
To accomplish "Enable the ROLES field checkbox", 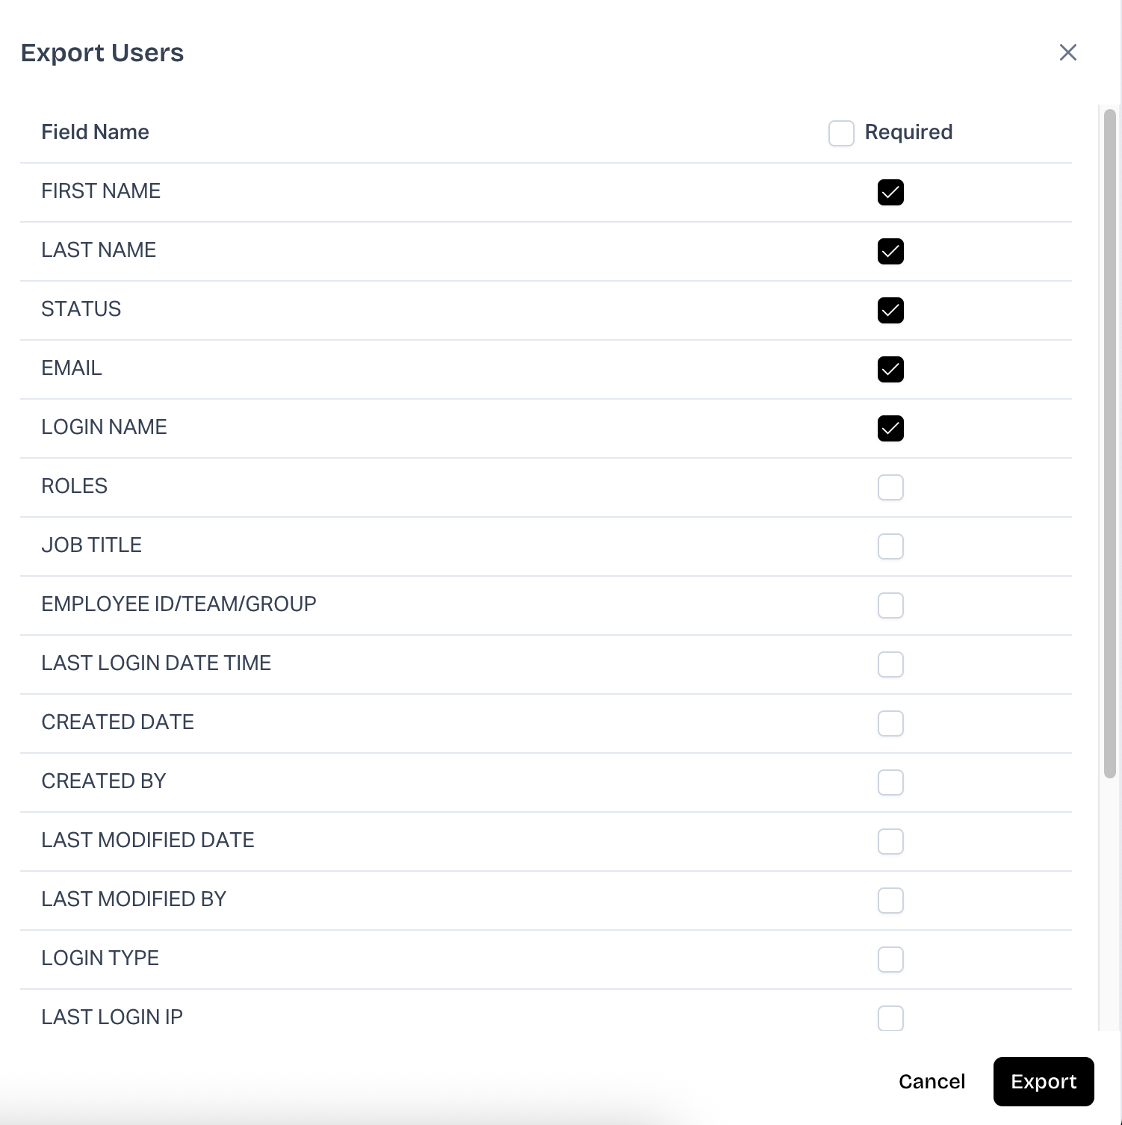I will pos(890,487).
